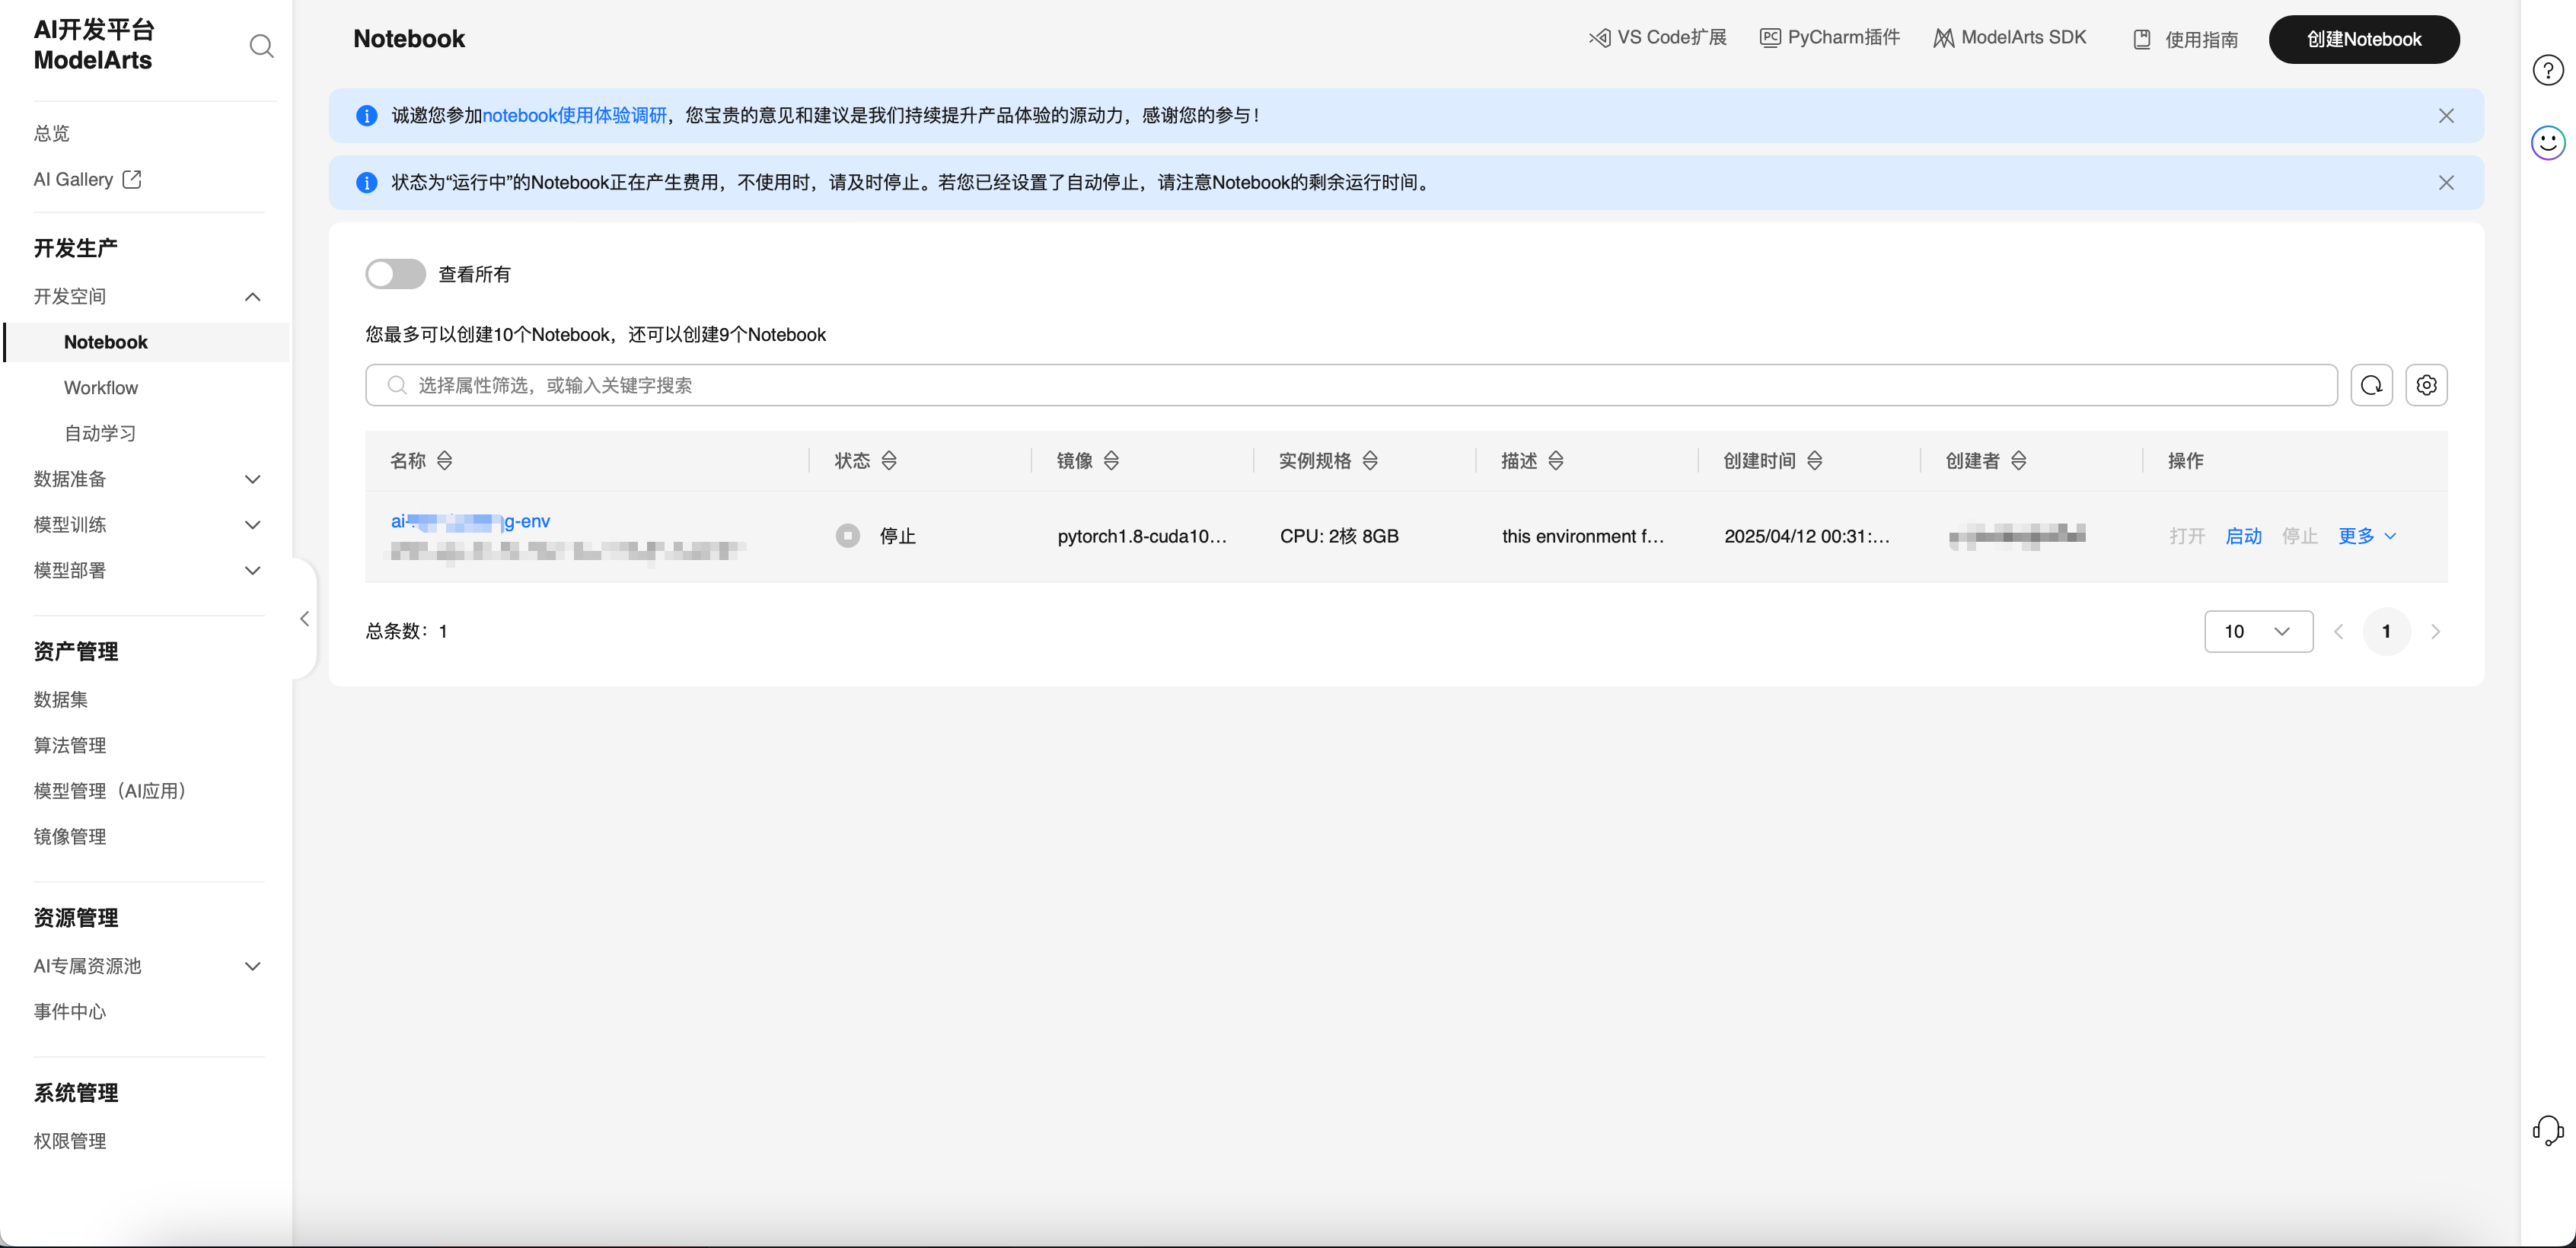This screenshot has height=1248, width=2576.
Task: Open the 镜像管理 sidebar item
Action: 70,837
